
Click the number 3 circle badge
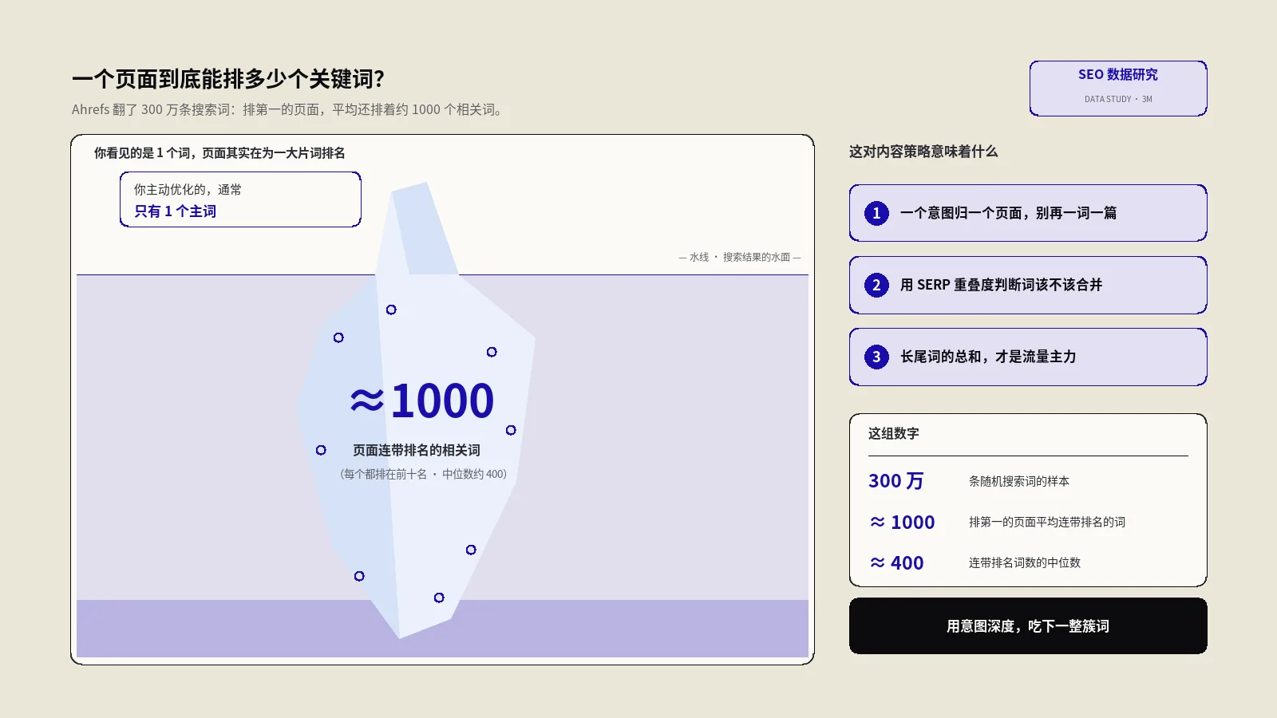(876, 357)
